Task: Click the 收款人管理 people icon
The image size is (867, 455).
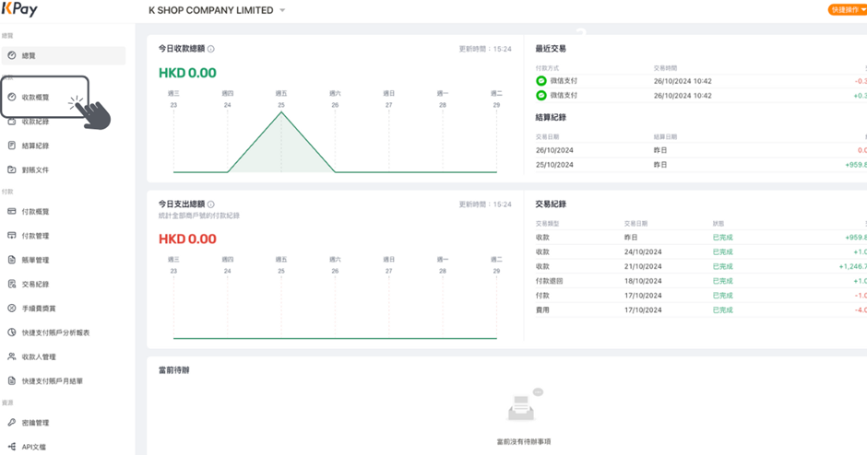Action: 12,356
